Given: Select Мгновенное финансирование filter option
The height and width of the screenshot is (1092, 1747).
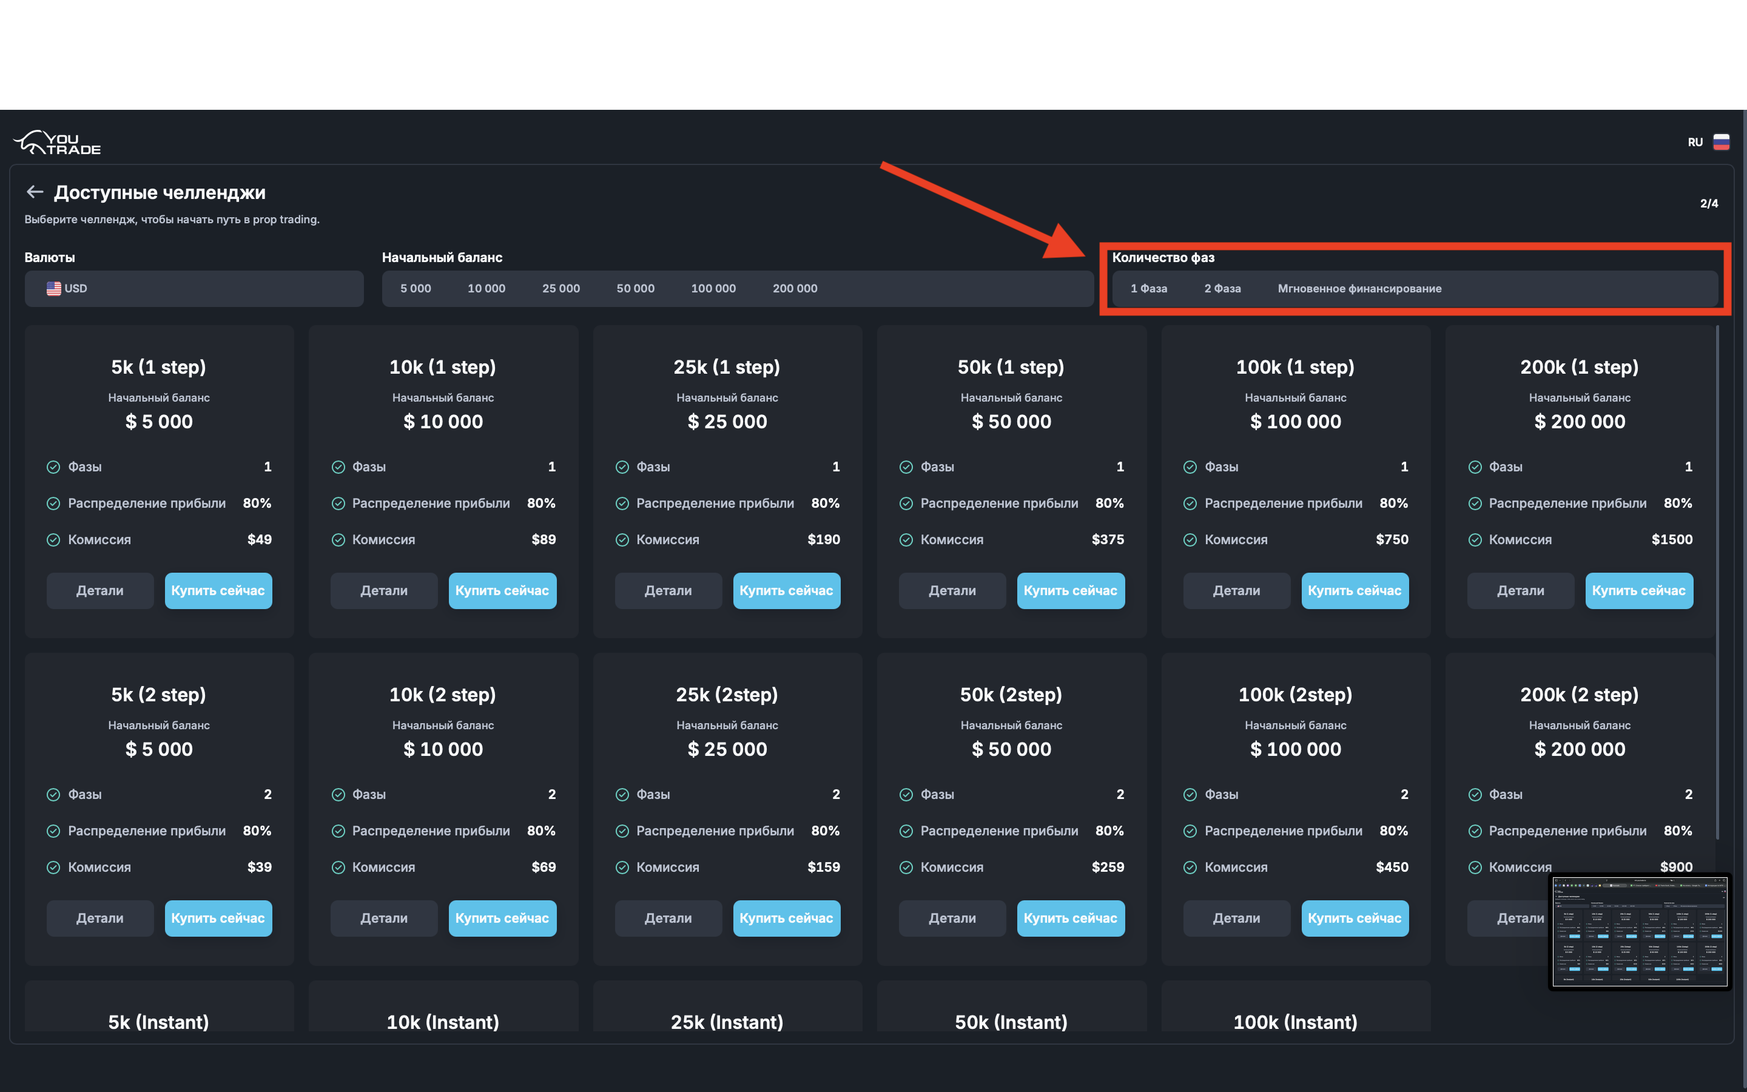Looking at the screenshot, I should coord(1359,288).
